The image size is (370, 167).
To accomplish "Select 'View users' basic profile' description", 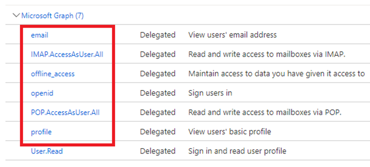I will [229, 132].
